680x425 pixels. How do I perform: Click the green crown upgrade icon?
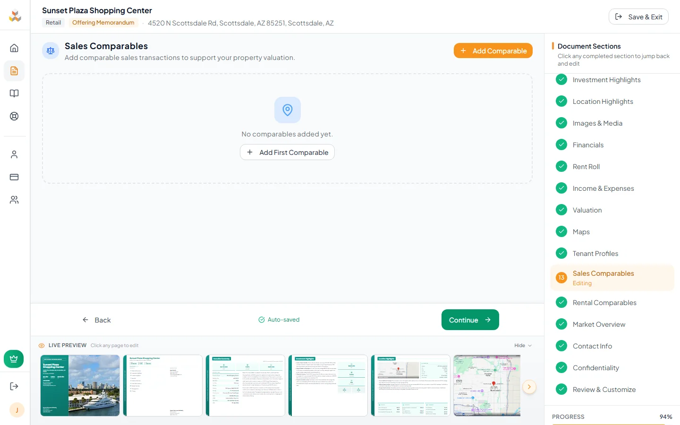pos(14,359)
